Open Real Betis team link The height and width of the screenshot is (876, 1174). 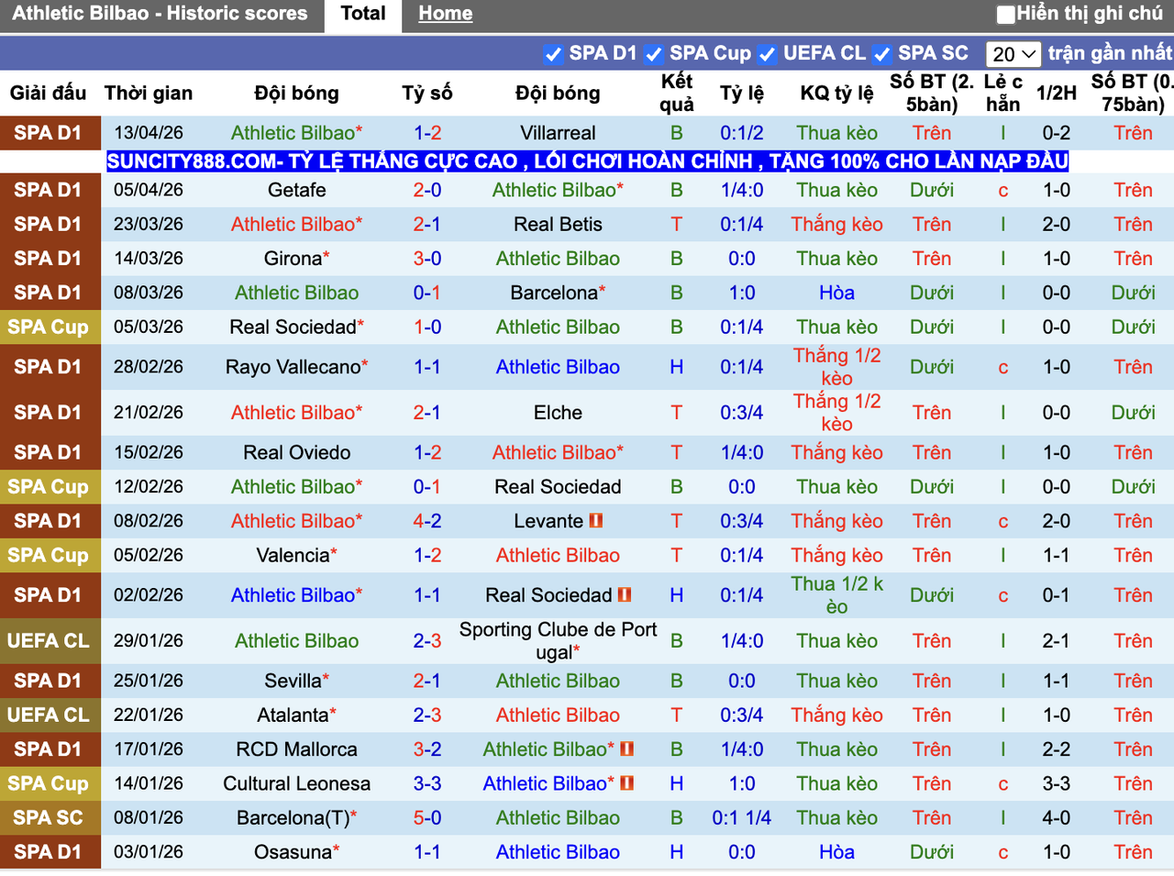[x=558, y=224]
